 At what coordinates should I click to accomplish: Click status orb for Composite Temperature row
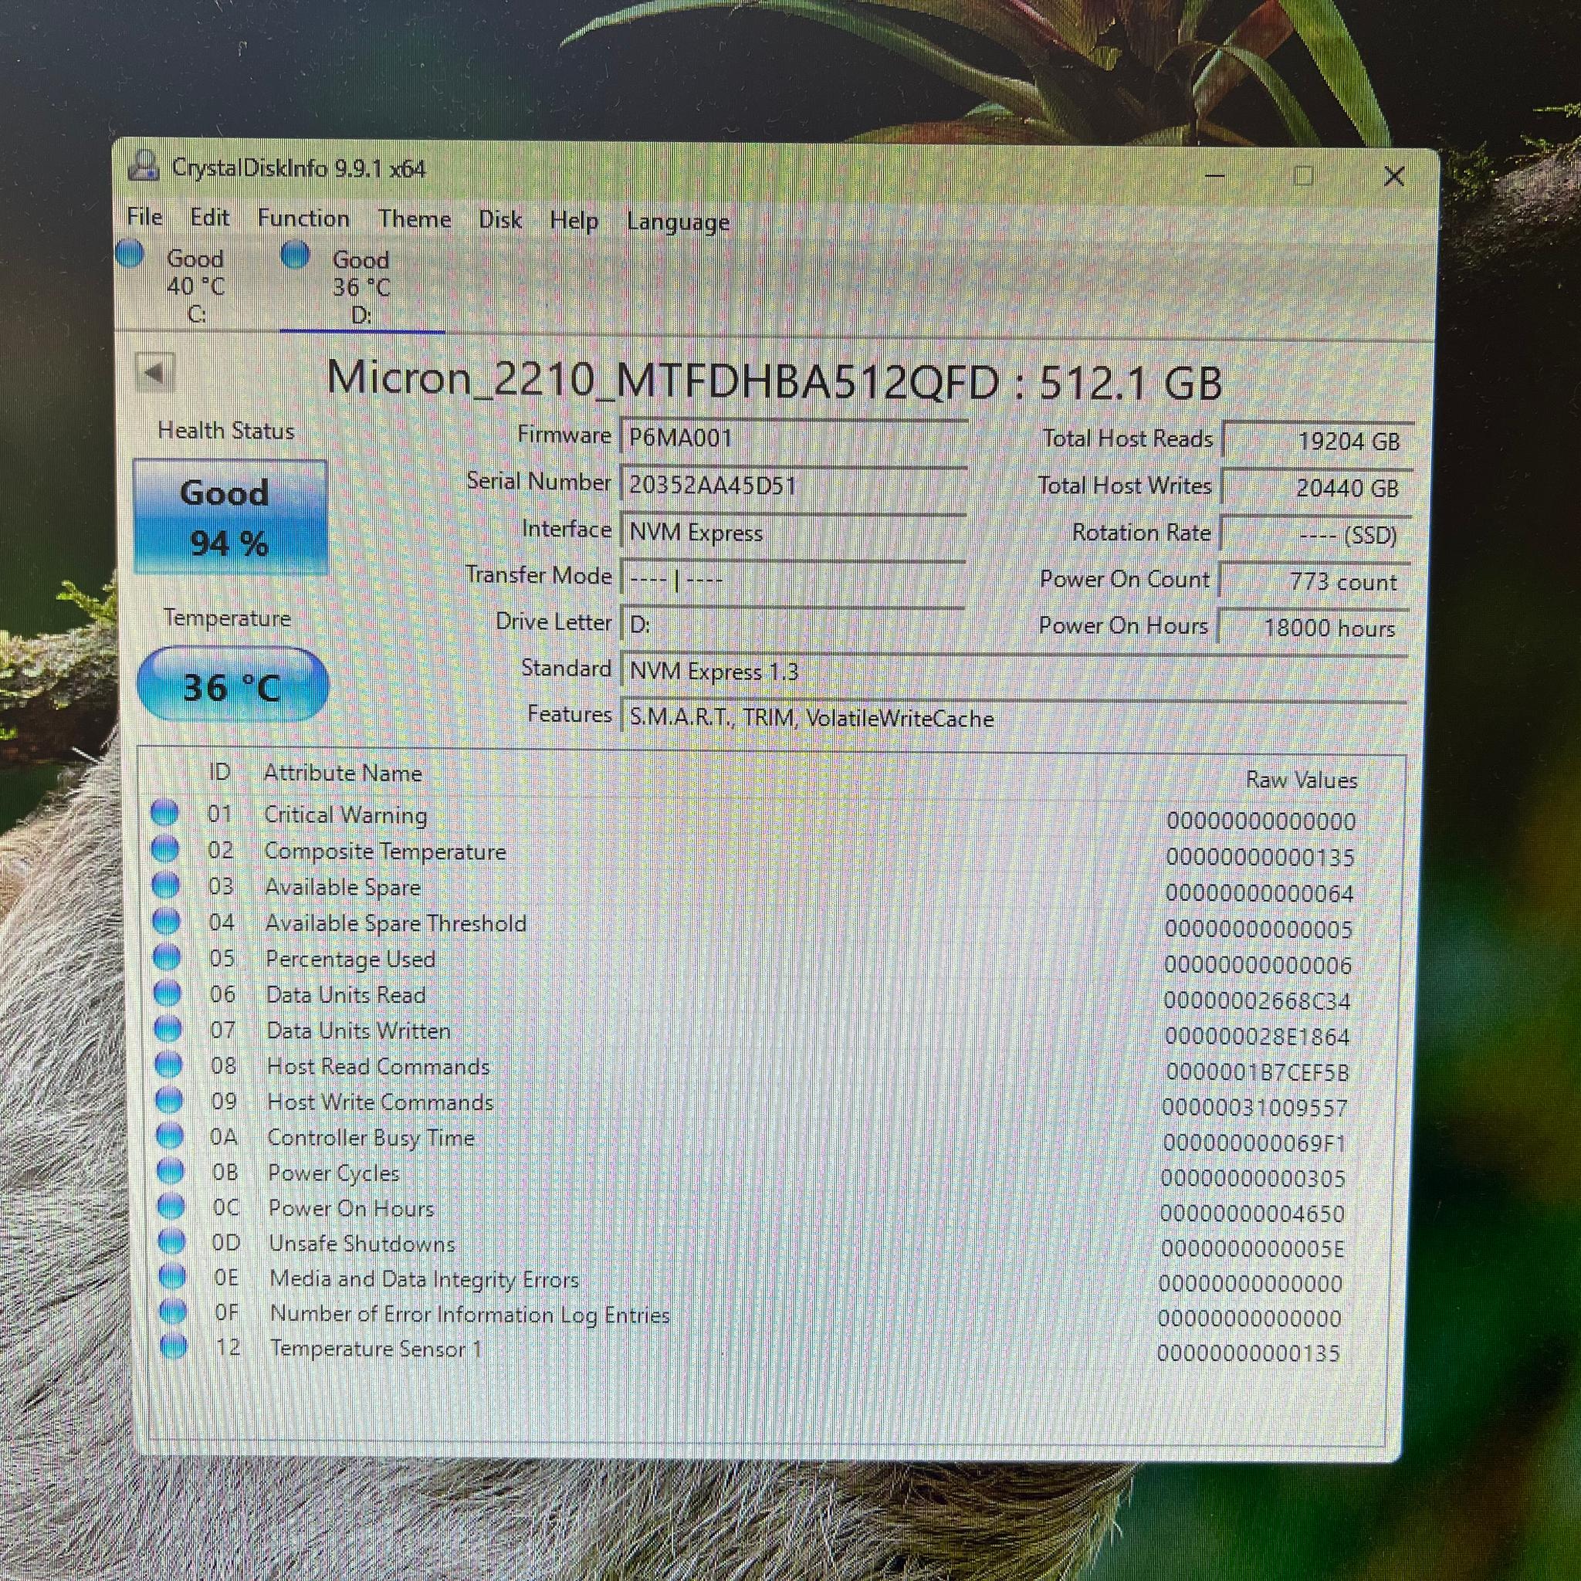click(x=165, y=848)
